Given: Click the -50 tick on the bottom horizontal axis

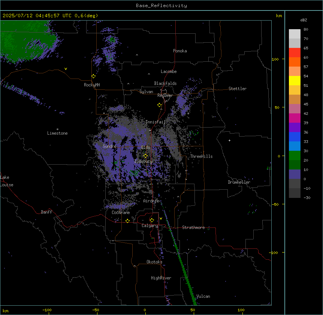Looking at the screenshot, I should (x=96, y=310).
